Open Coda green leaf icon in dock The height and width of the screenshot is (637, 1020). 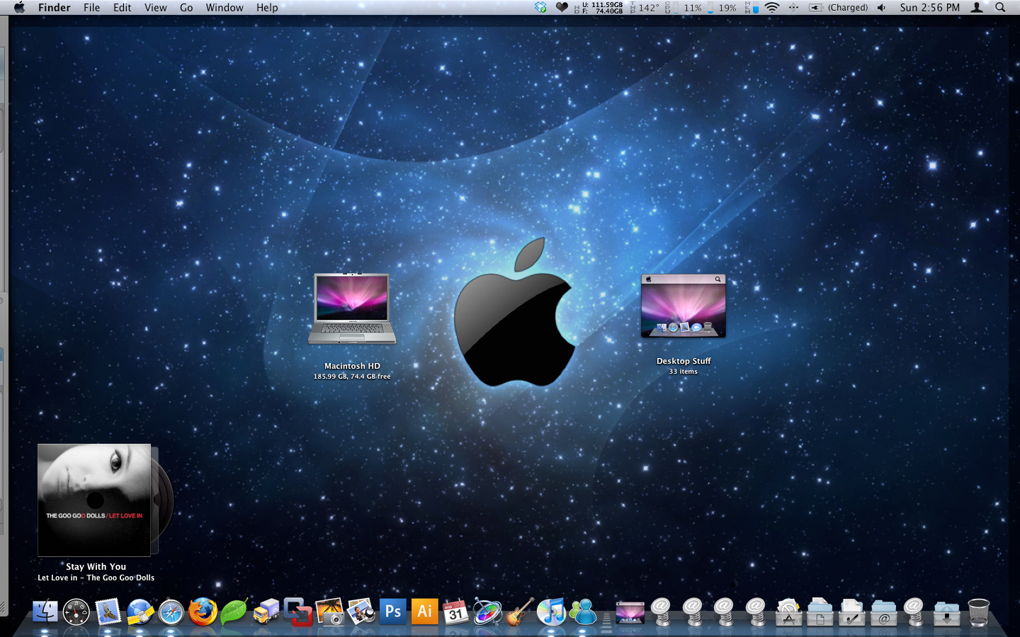pos(234,612)
